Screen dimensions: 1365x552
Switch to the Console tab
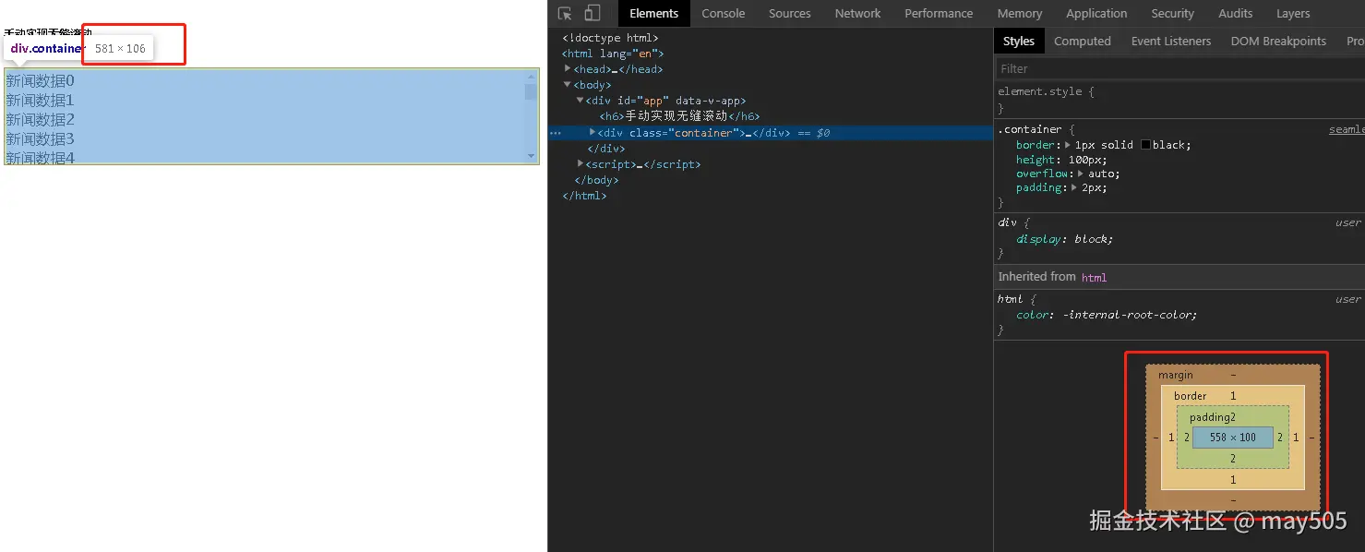click(723, 13)
